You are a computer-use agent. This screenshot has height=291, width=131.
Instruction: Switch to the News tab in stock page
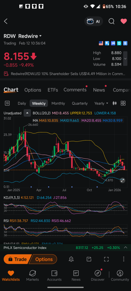[99, 90]
